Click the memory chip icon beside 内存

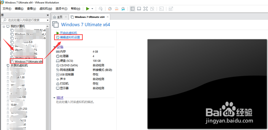(58, 51)
